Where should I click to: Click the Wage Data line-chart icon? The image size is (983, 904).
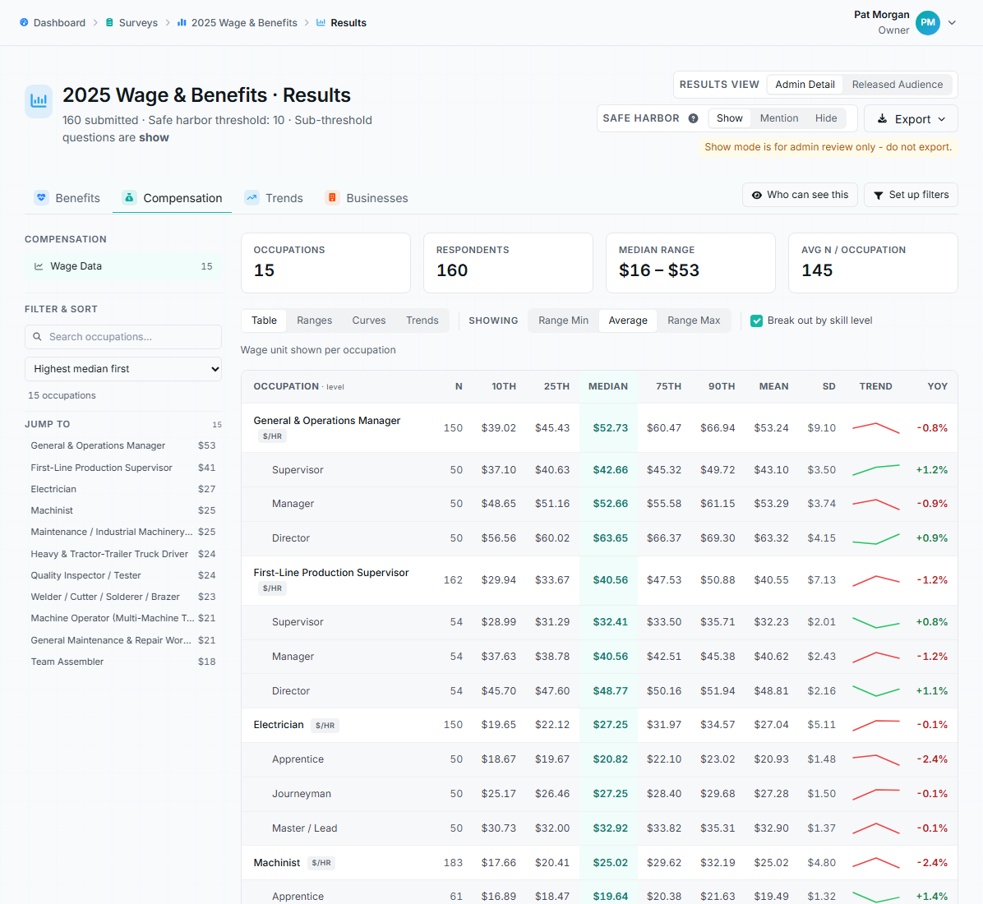pyautogui.click(x=39, y=266)
